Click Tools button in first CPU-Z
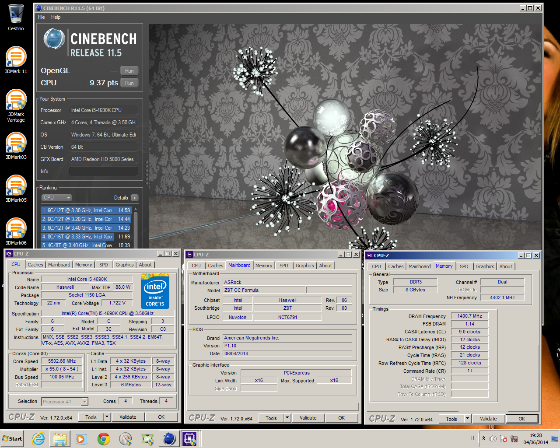560x448 pixels. point(91,417)
